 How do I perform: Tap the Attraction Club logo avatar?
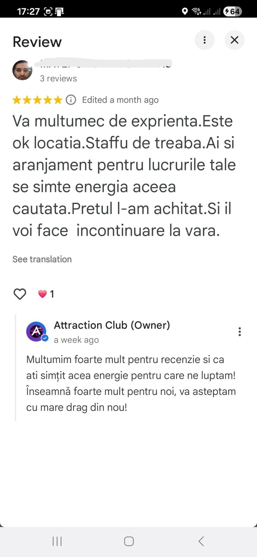[36, 331]
